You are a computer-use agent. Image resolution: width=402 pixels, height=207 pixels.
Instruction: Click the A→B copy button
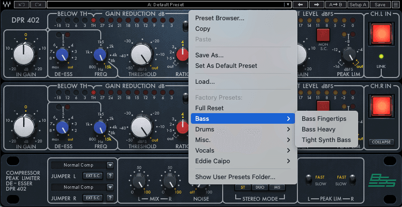335,4
